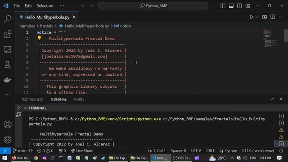Change file encoding UTF-8
This screenshot has width=288, height=162.
[196, 151]
